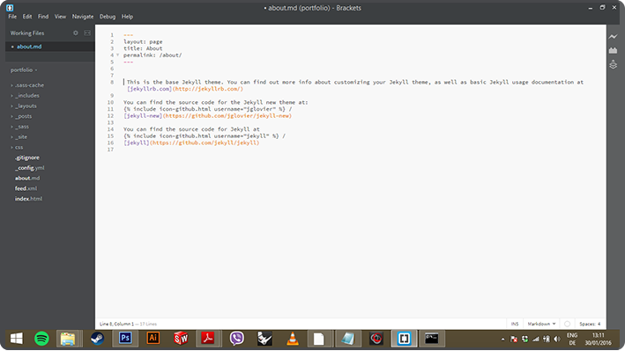Open the Debug menu
The image size is (625, 351).
pos(108,17)
